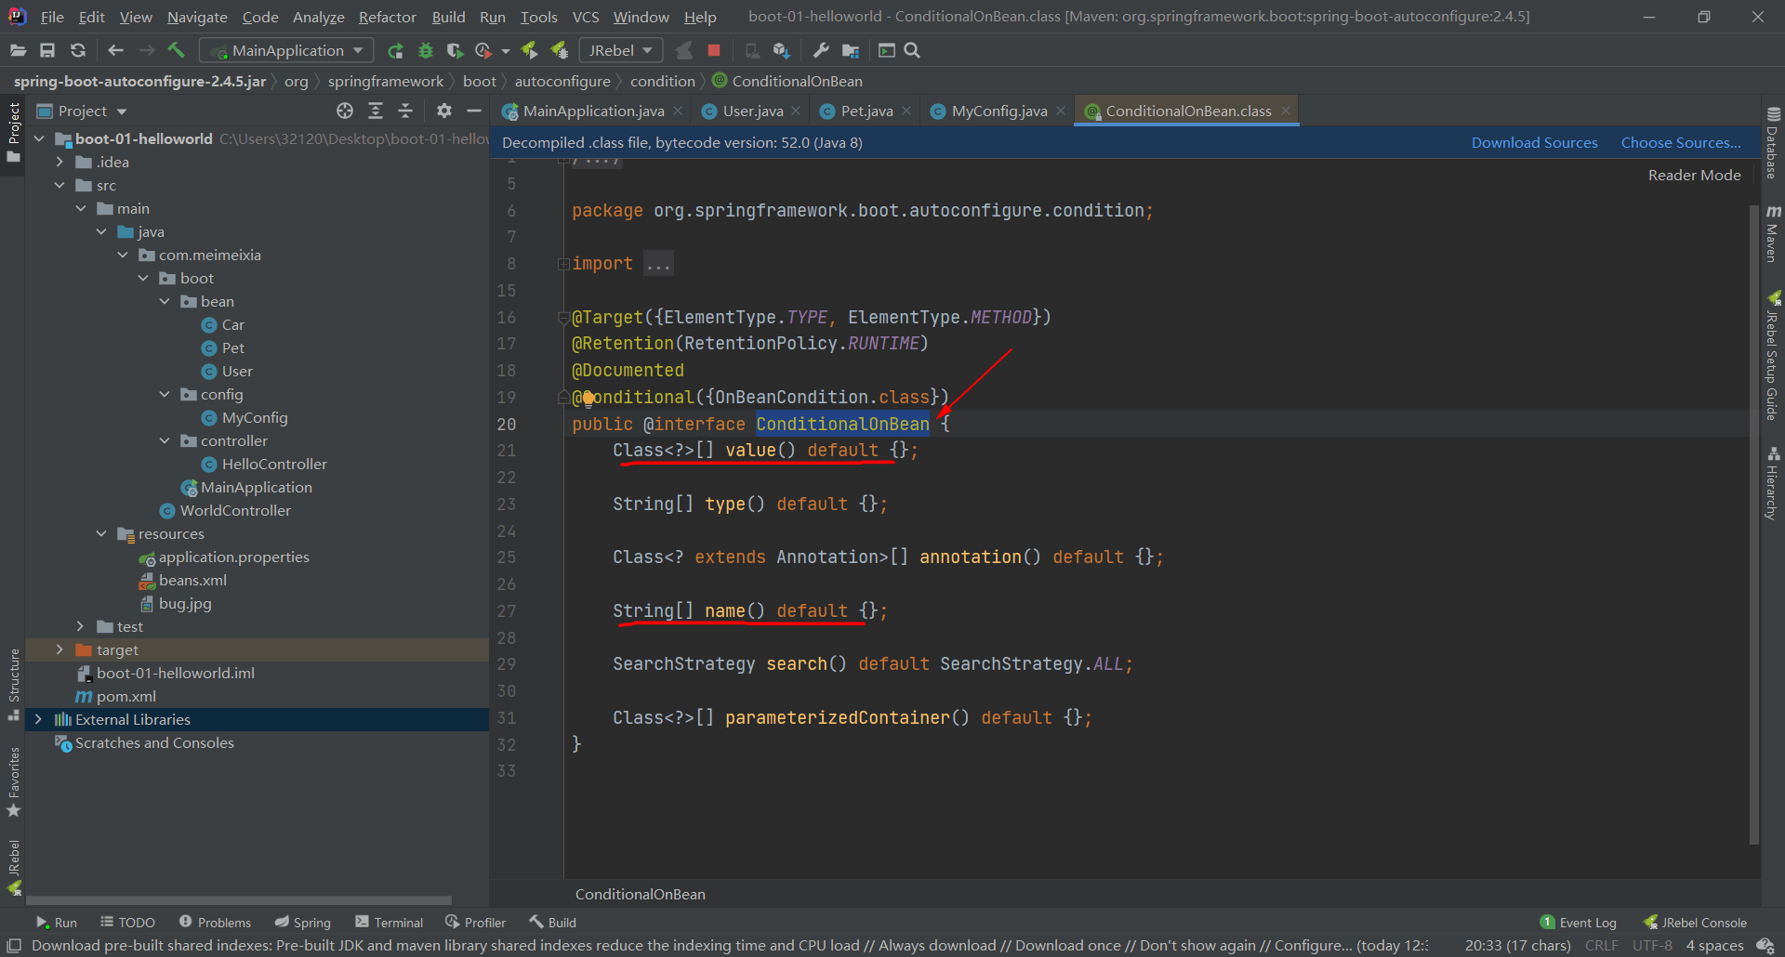
Task: Click the Choose Sources... link
Action: (1681, 142)
